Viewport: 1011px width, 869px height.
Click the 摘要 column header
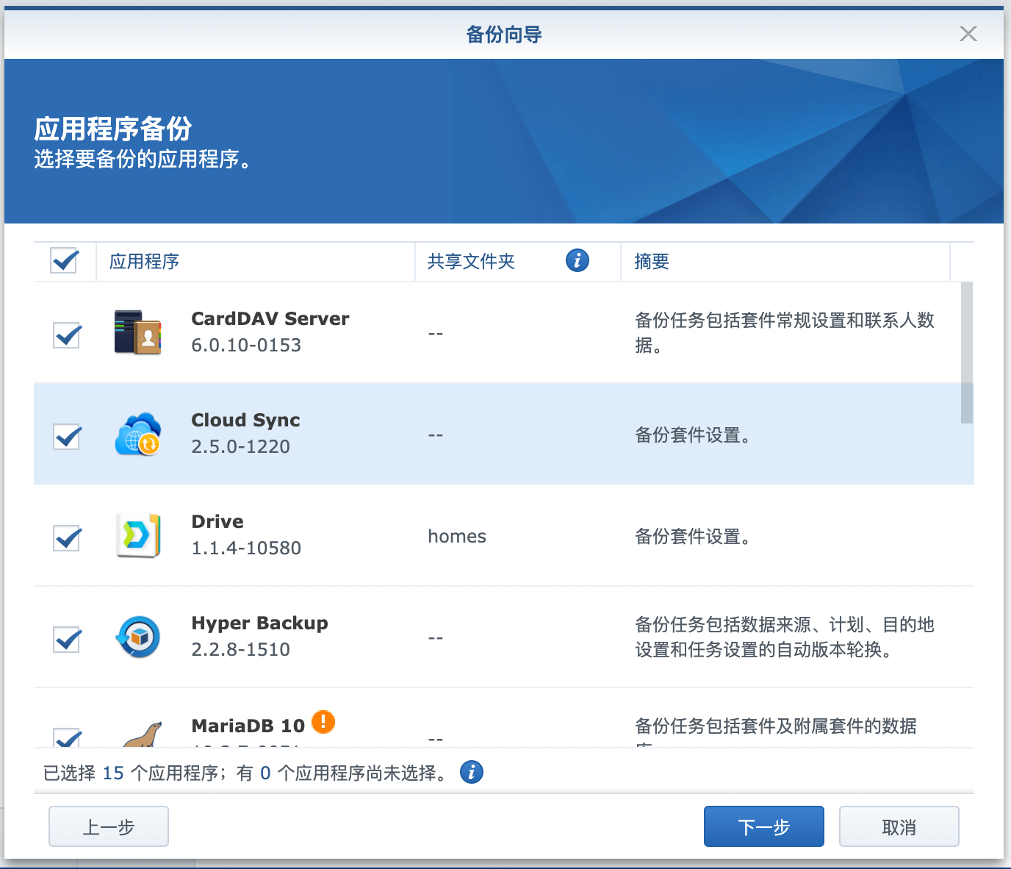click(652, 262)
